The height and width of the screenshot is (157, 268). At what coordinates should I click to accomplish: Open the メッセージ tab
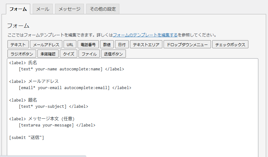pos(69,9)
